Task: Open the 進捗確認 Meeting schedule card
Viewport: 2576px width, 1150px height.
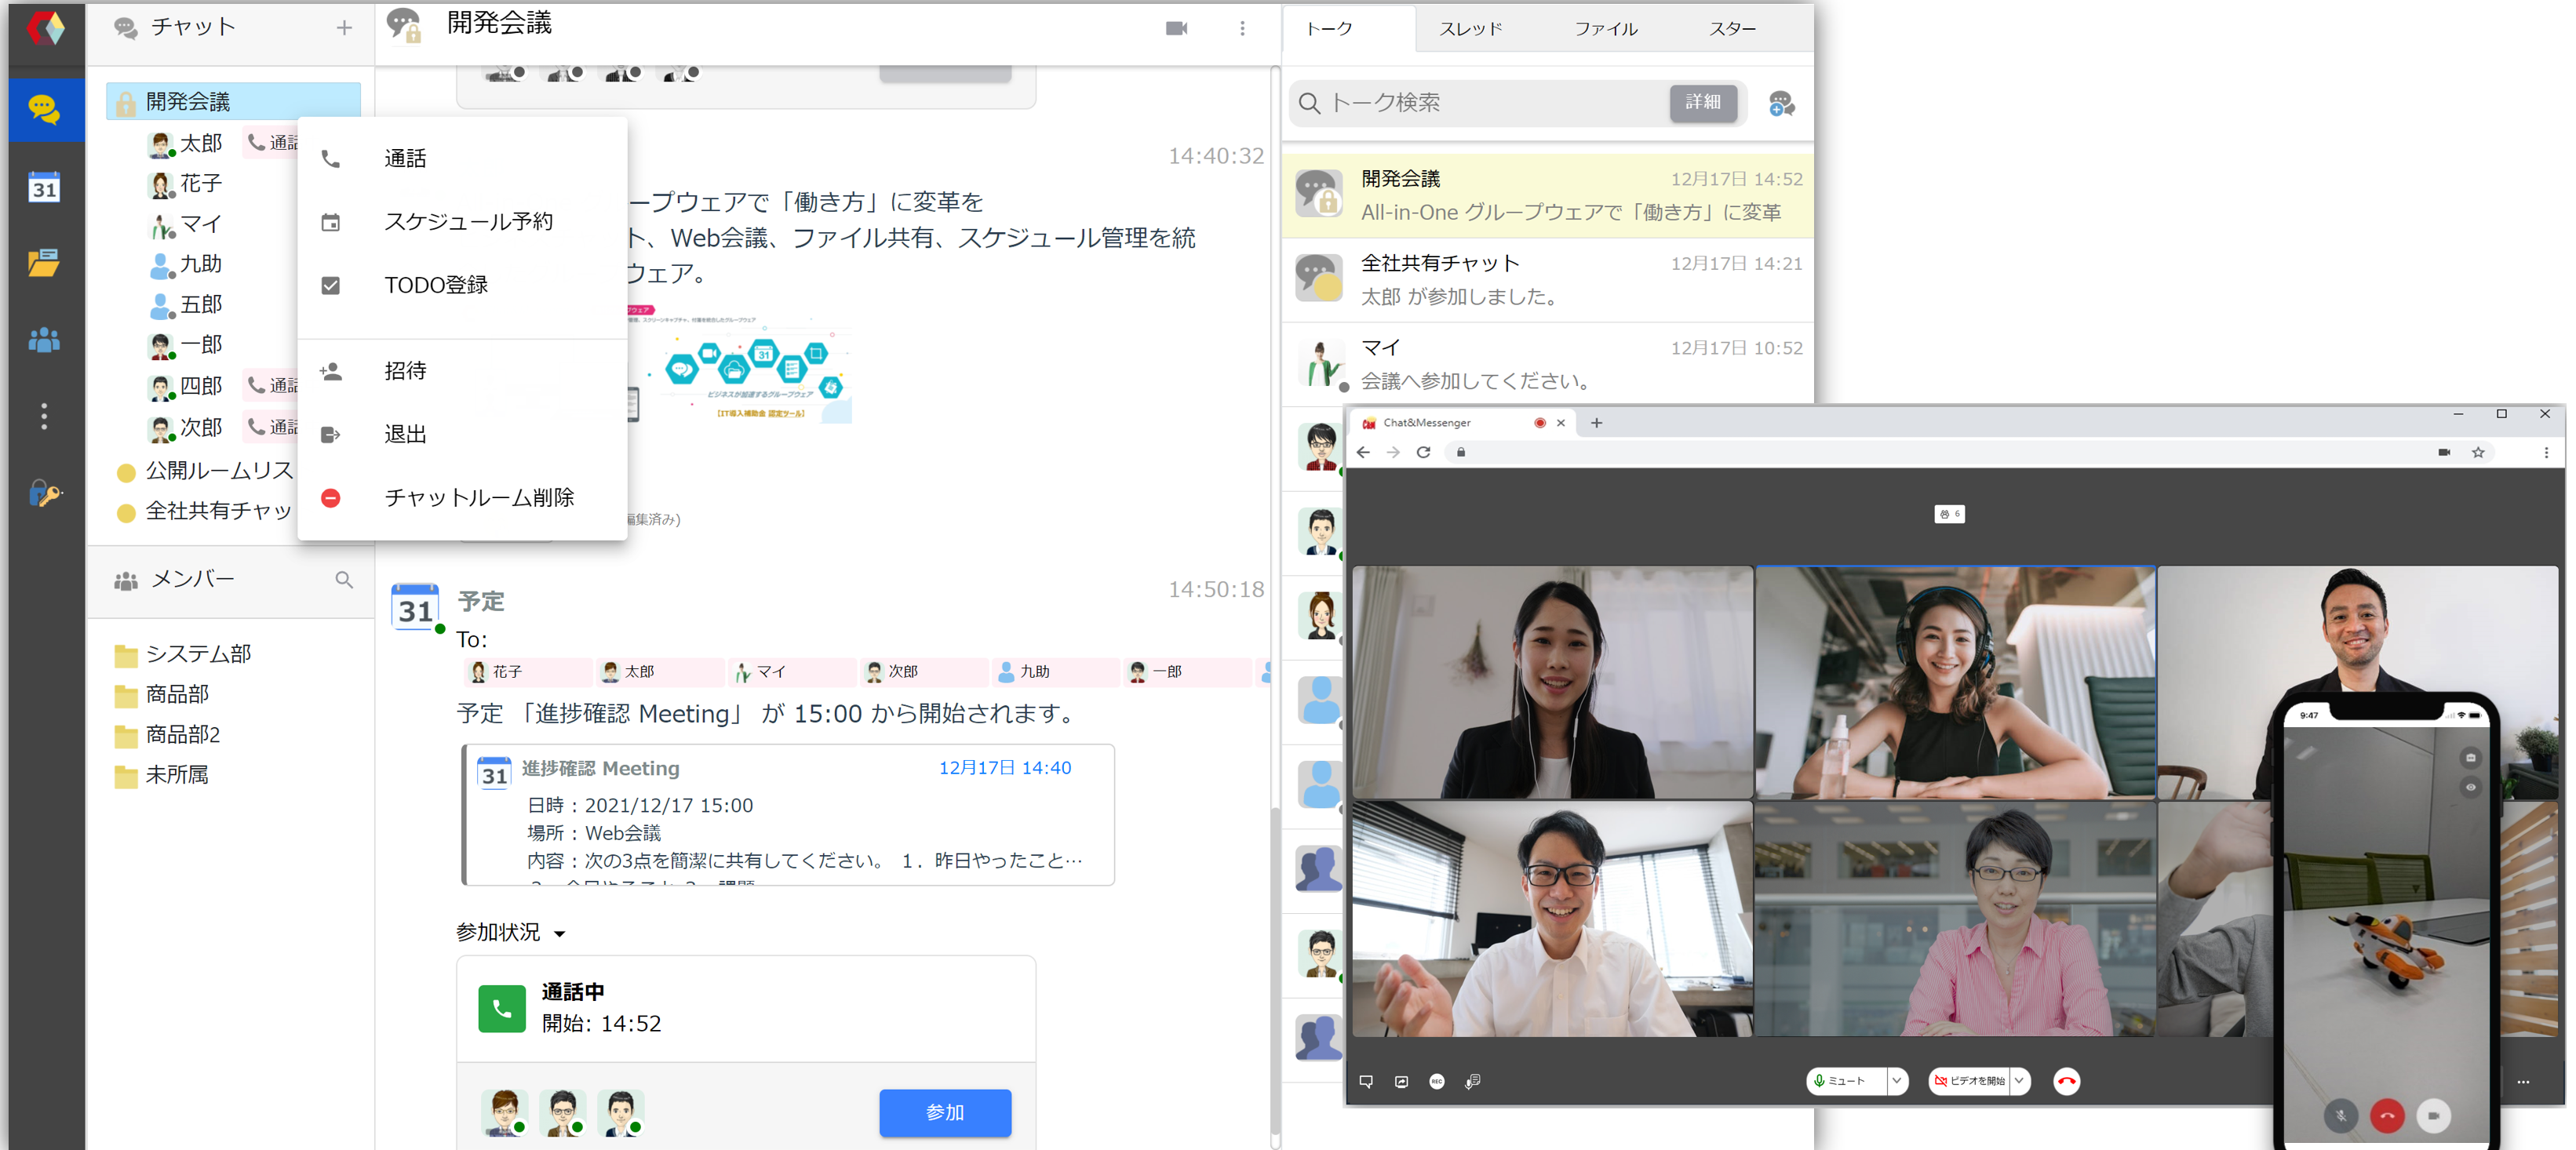Action: [x=788, y=815]
